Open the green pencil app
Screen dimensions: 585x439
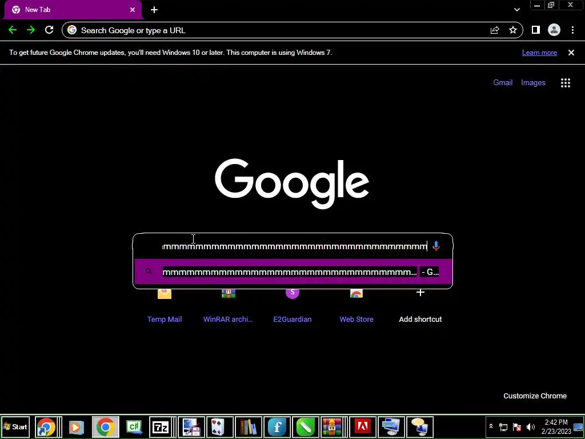point(306,427)
